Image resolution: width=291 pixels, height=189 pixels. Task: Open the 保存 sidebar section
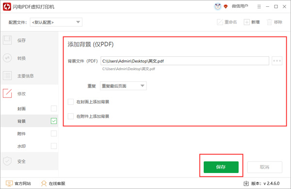[x=30, y=40]
